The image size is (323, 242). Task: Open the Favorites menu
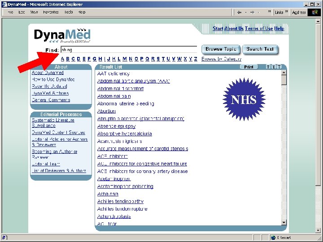coord(51,12)
